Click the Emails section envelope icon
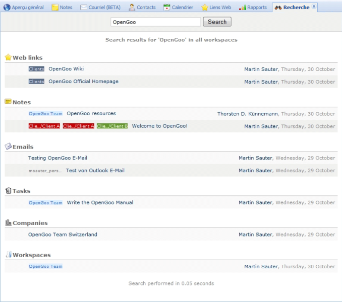This screenshot has height=302, width=342. click(8, 146)
